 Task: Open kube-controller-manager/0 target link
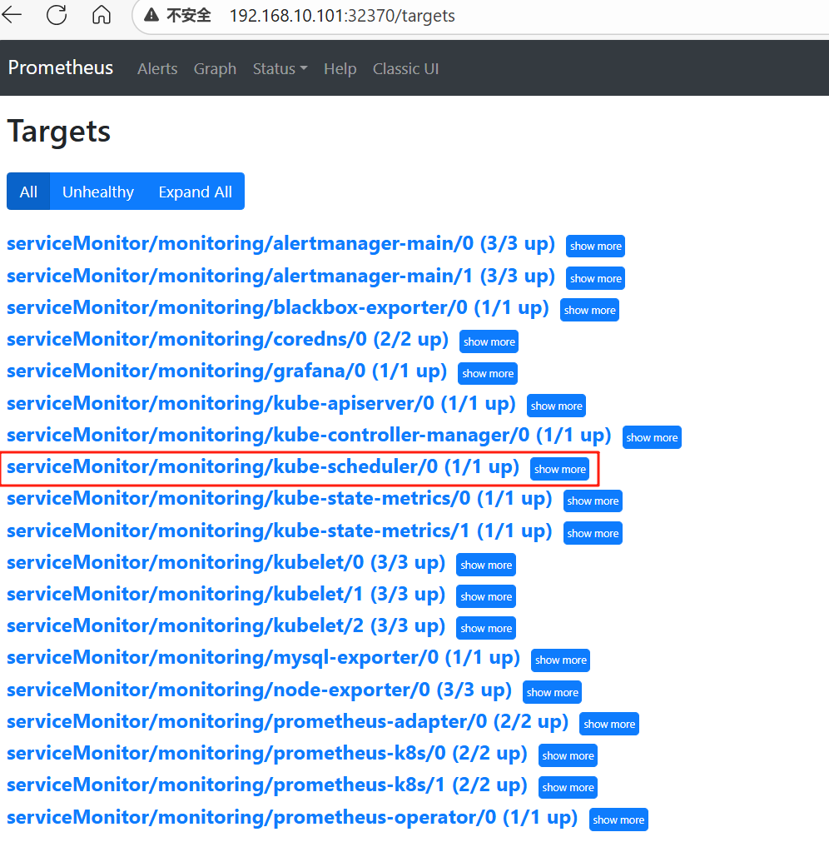[x=309, y=435]
